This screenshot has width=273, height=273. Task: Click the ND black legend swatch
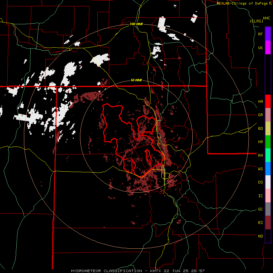pos(268,236)
